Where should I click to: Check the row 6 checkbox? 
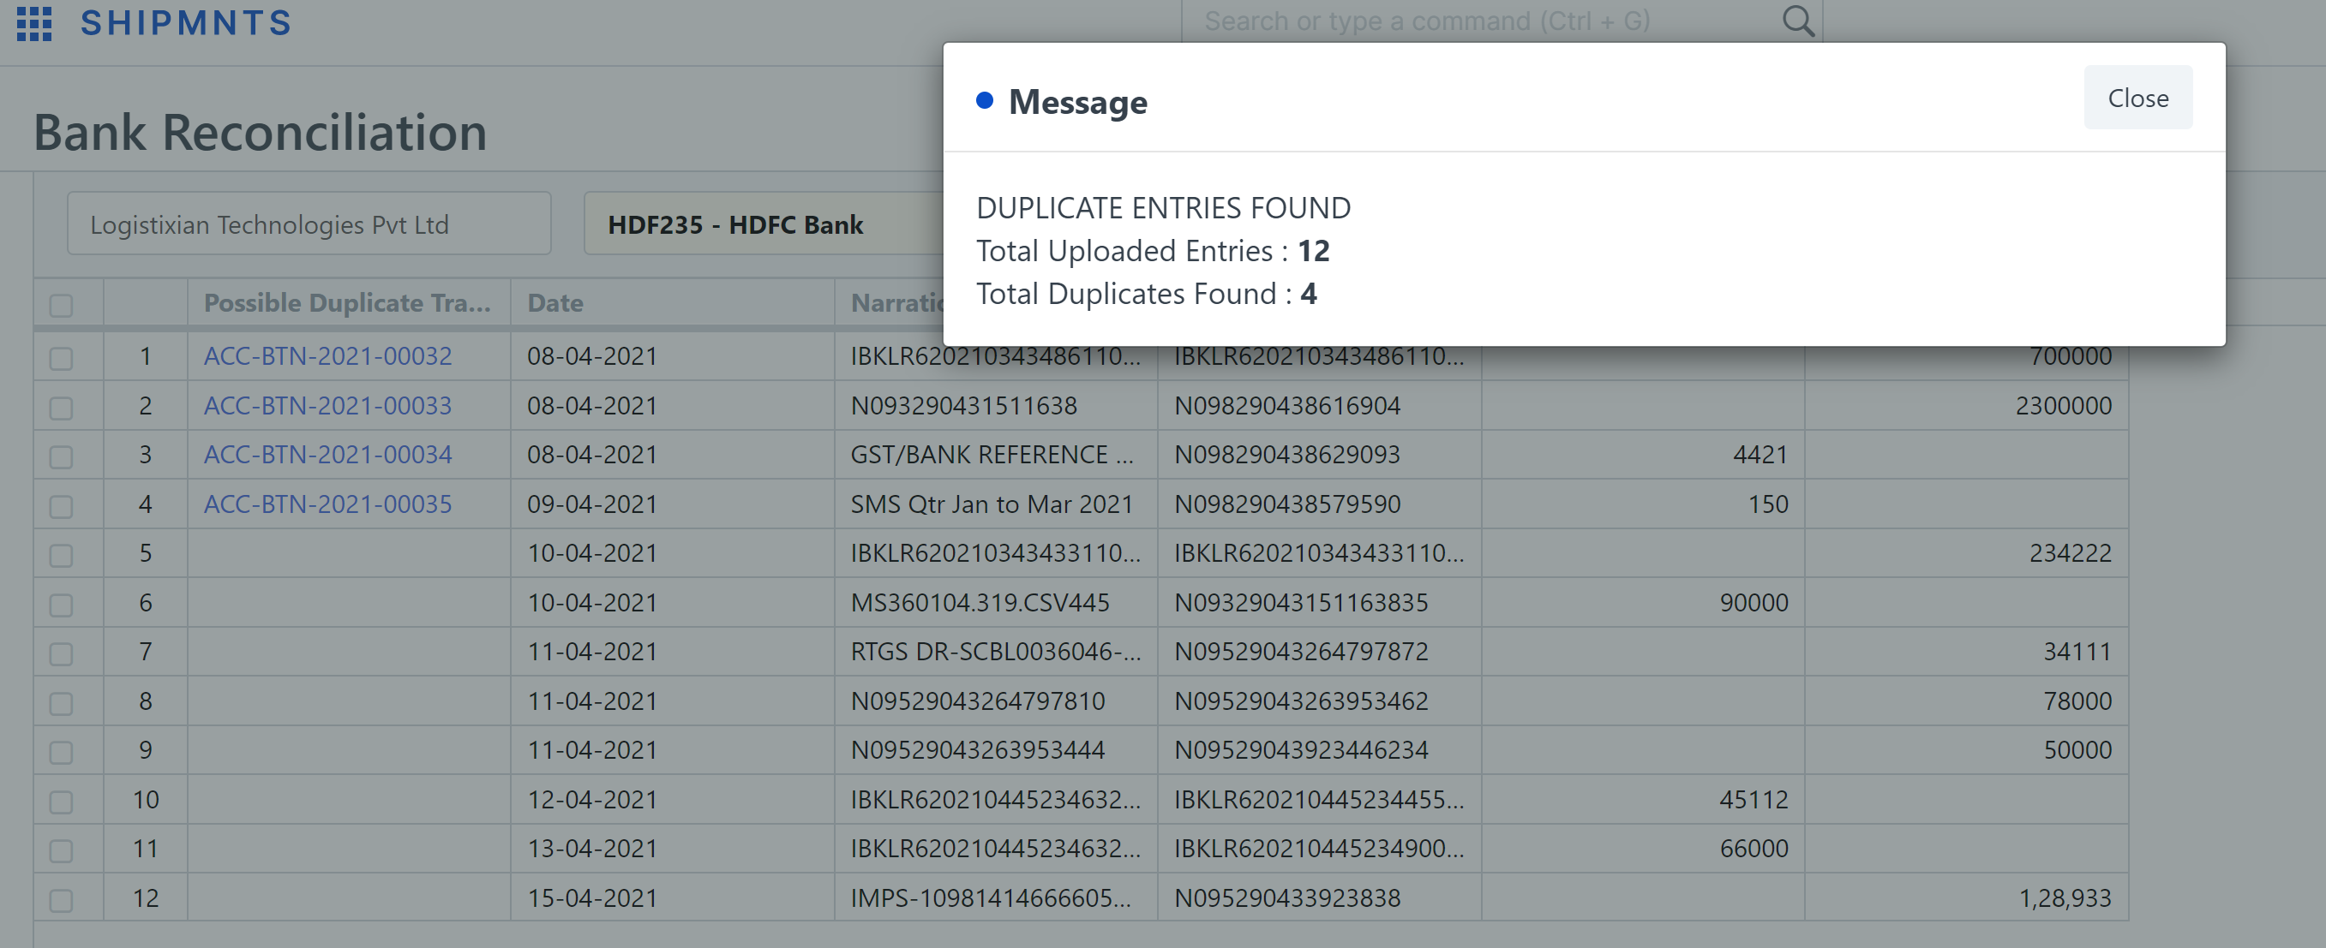[x=62, y=605]
